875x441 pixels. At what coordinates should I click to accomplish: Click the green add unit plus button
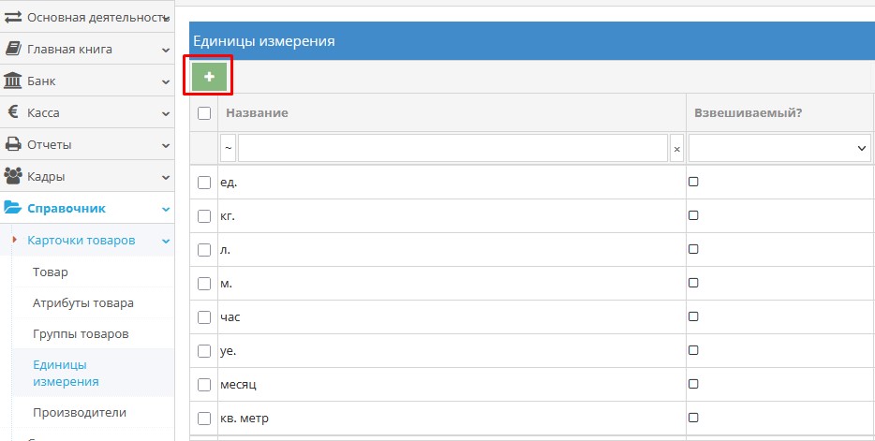click(x=208, y=76)
